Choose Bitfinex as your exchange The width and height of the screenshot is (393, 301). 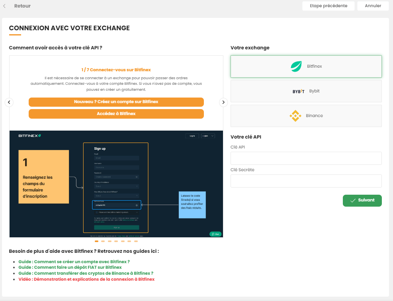tap(306, 66)
